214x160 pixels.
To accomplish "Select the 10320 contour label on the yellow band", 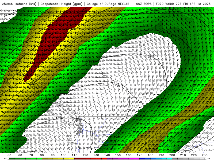I will click(x=68, y=46).
